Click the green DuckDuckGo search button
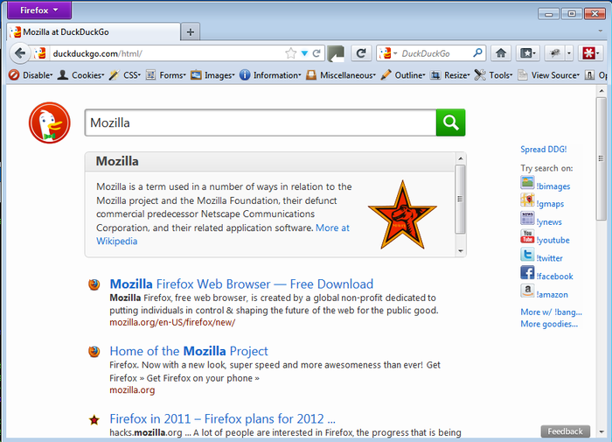612x442 pixels. 450,123
